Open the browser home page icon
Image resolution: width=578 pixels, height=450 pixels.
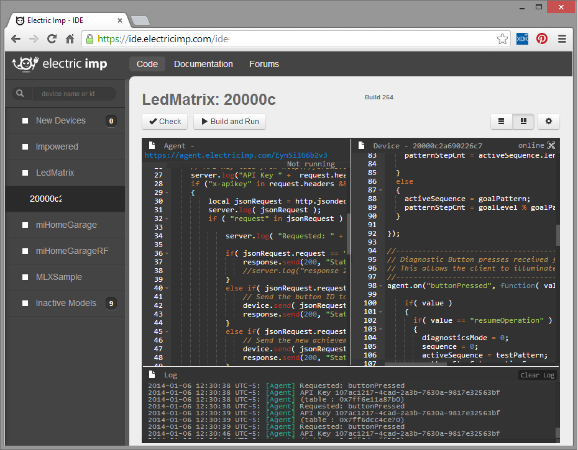tap(70, 38)
